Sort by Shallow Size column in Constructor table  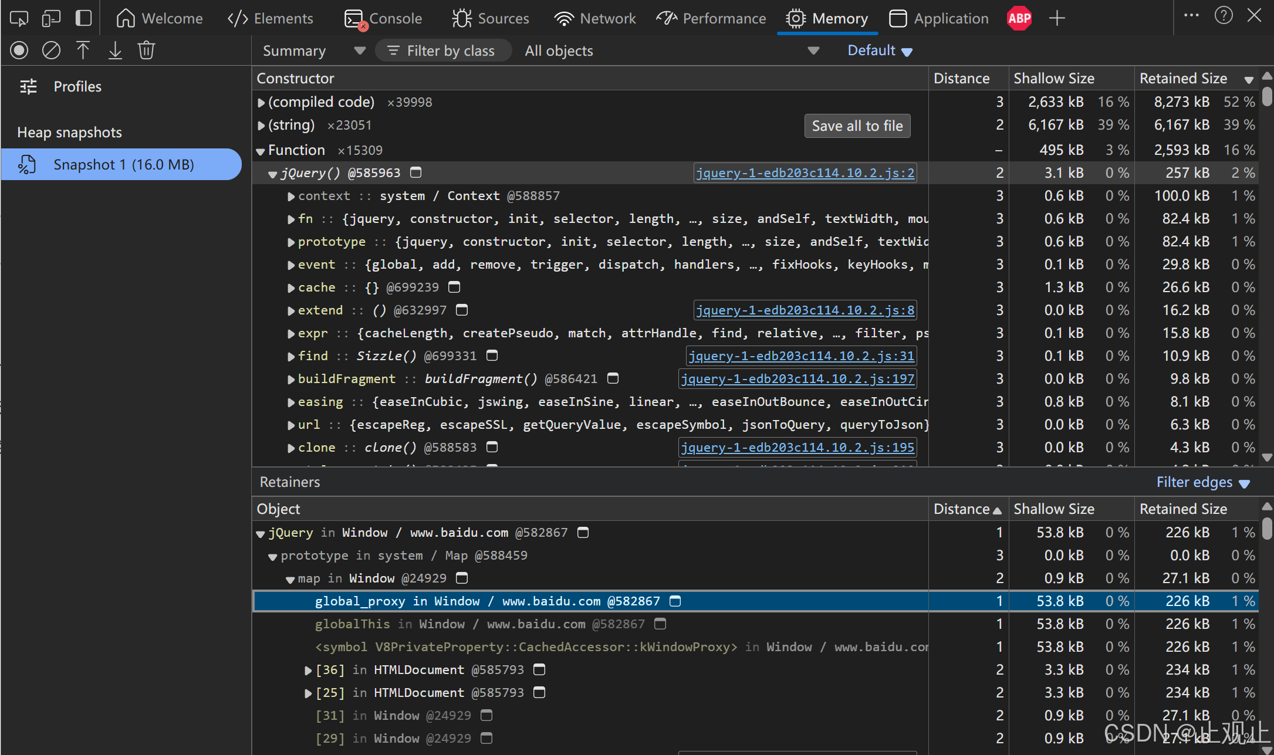click(1071, 78)
